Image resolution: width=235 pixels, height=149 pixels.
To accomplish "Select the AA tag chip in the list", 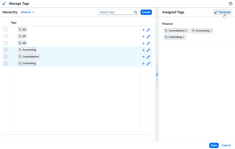I will 22,29.
